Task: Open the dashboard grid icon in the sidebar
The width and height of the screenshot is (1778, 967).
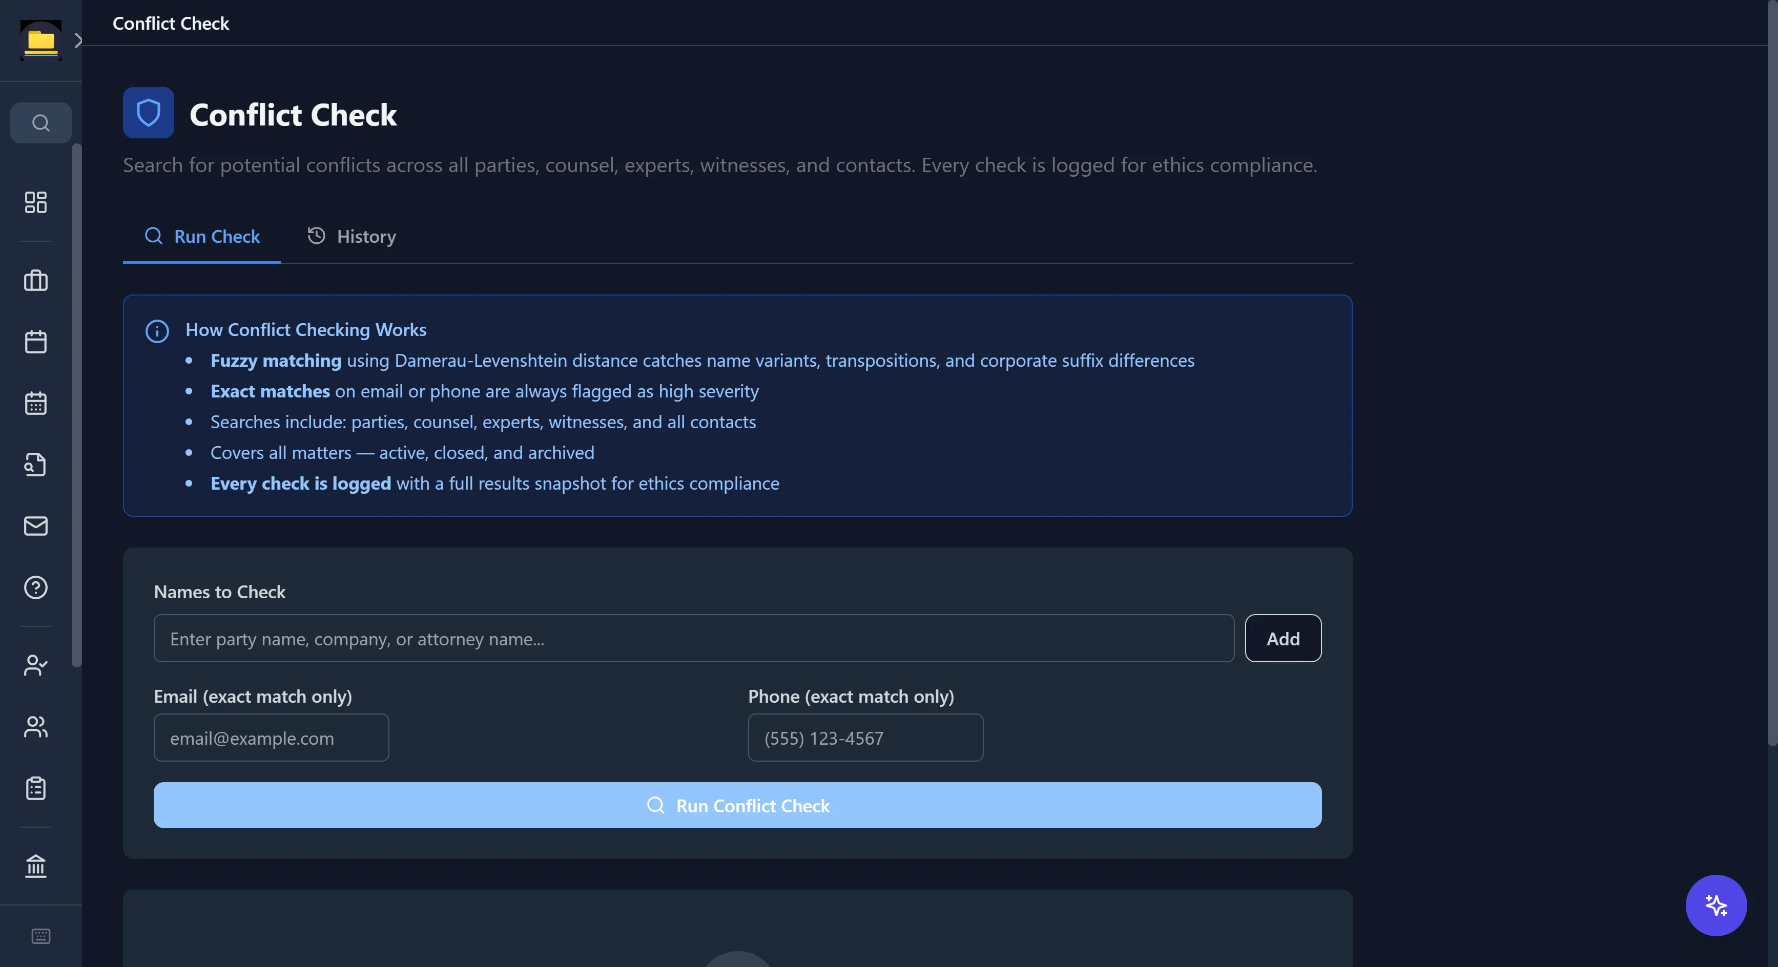Action: [x=36, y=202]
